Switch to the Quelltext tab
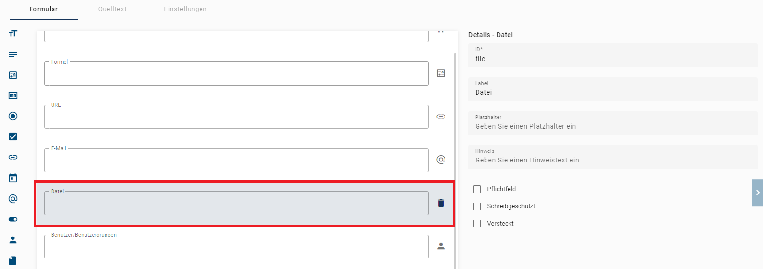This screenshot has width=763, height=269. pyautogui.click(x=112, y=9)
